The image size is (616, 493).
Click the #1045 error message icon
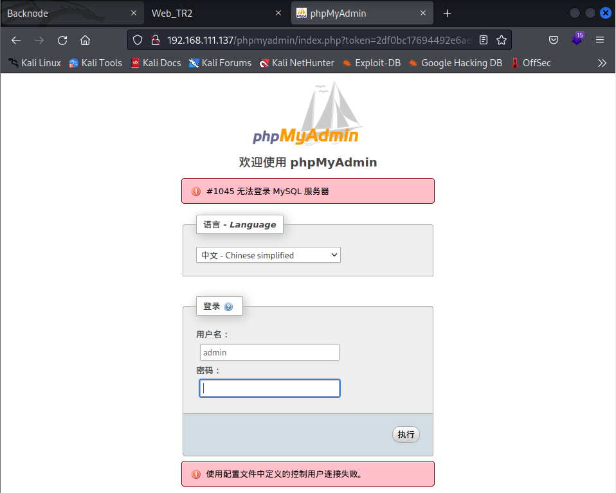[196, 192]
